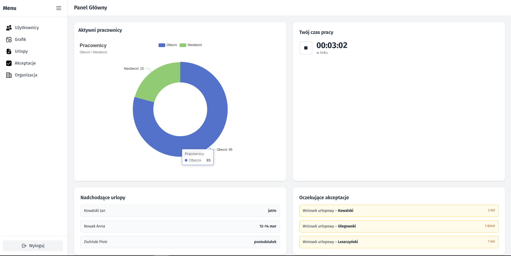Select Kowalski Jan upcoming leave row
This screenshot has width=511, height=256.
point(180,211)
